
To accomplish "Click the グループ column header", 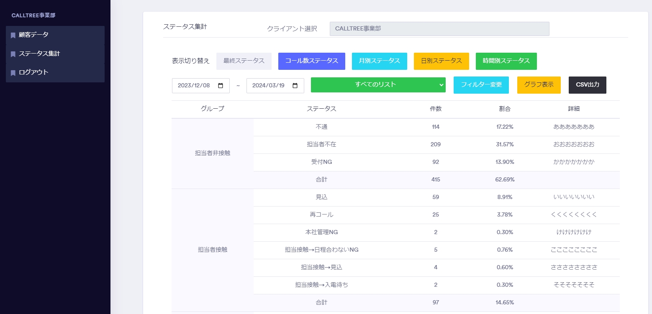I will [213, 109].
